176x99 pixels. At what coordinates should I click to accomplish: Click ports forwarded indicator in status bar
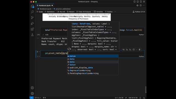point(44,98)
